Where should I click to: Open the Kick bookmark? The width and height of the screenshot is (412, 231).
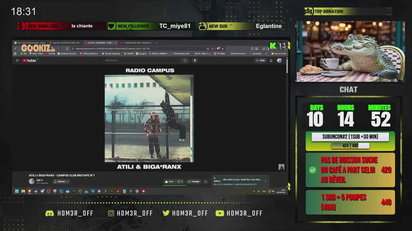pyautogui.click(x=23, y=54)
